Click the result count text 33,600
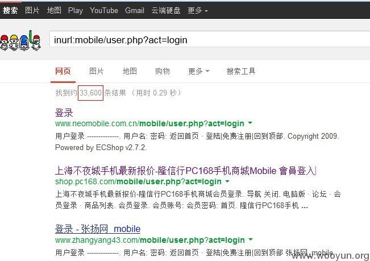The width and height of the screenshot is (370, 261). [90, 93]
